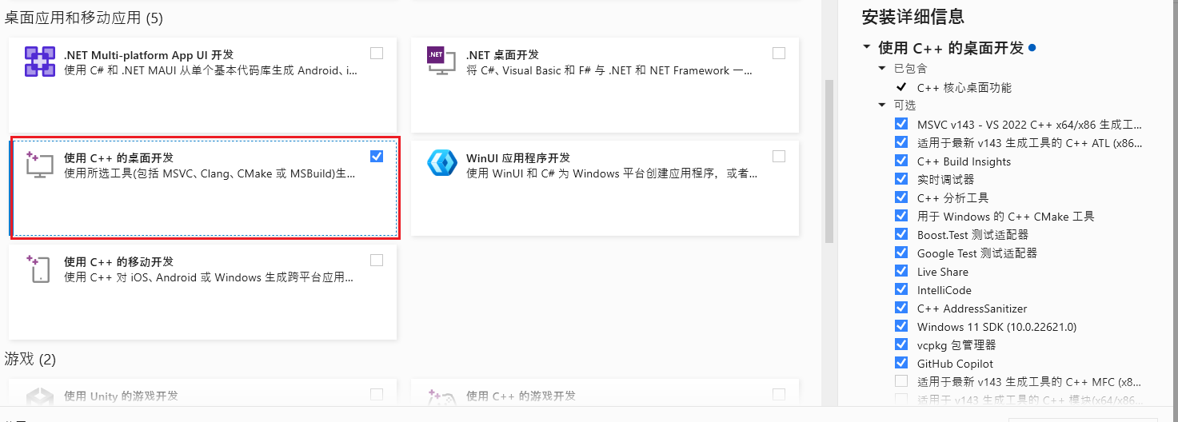Click the .NET Multi-platform App UI workload icon
Image resolution: width=1178 pixels, height=422 pixels.
point(39,62)
